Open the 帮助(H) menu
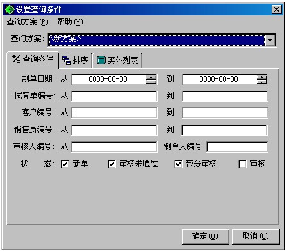 click(x=70, y=22)
